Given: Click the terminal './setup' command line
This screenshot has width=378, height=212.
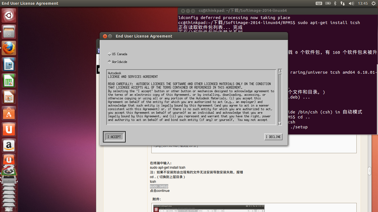Looking at the screenshot, I should 299,127.
